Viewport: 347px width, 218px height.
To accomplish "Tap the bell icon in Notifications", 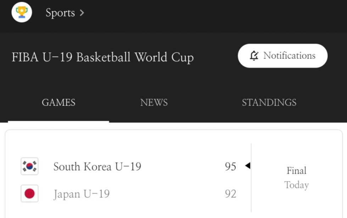I will pos(254,56).
